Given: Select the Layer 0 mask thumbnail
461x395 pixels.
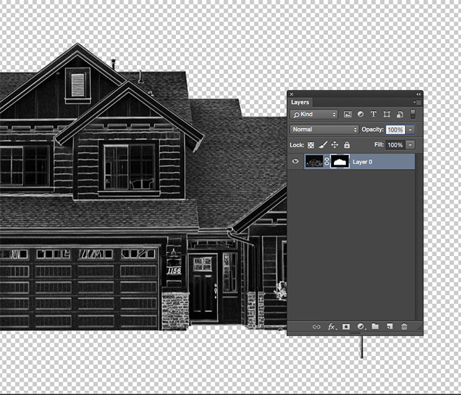Looking at the screenshot, I should pos(340,161).
